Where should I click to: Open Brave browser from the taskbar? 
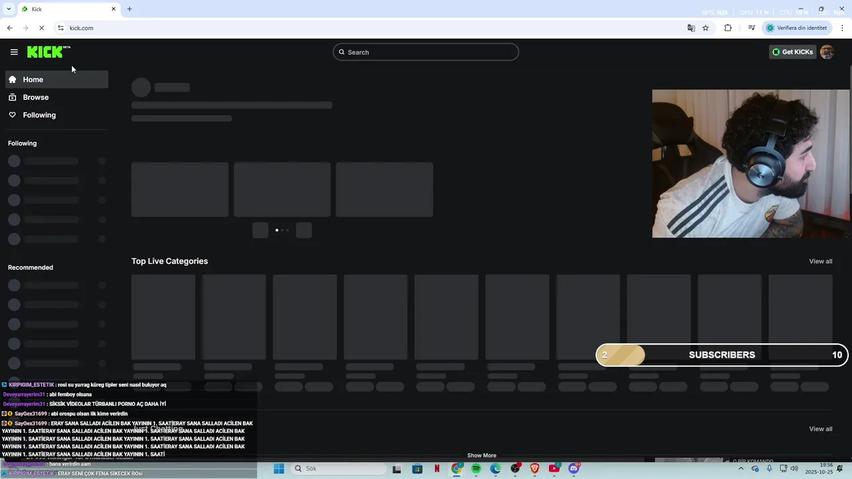[534, 468]
